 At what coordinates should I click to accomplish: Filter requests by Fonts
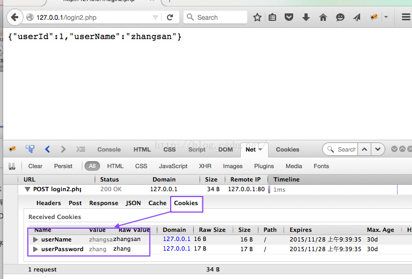click(x=321, y=166)
